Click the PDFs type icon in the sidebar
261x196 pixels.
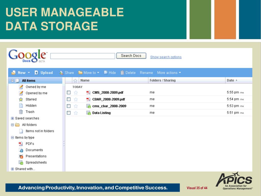(21, 144)
